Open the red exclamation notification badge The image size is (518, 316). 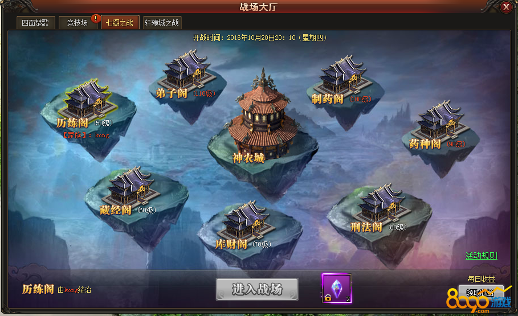[96, 18]
